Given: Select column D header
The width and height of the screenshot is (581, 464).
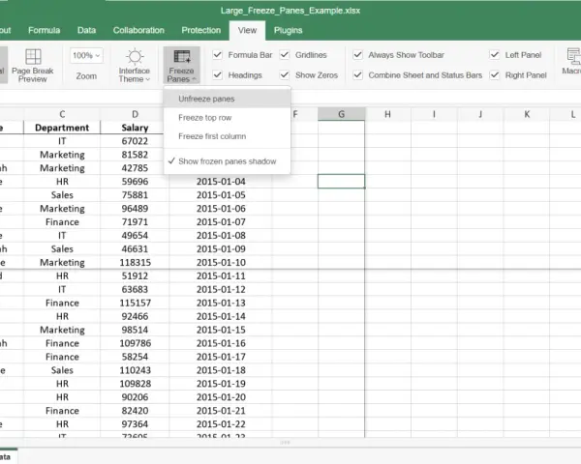Looking at the screenshot, I should (135, 114).
